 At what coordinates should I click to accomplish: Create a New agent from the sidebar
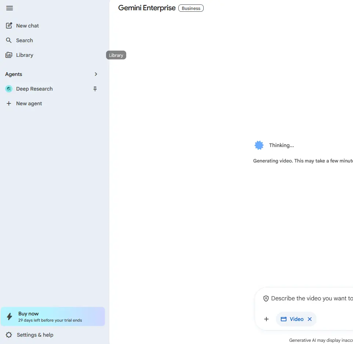[x=29, y=103]
